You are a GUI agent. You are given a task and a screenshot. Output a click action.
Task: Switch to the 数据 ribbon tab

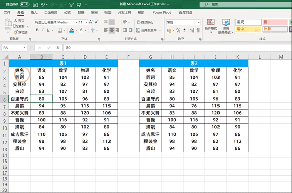pyautogui.click(x=81, y=12)
